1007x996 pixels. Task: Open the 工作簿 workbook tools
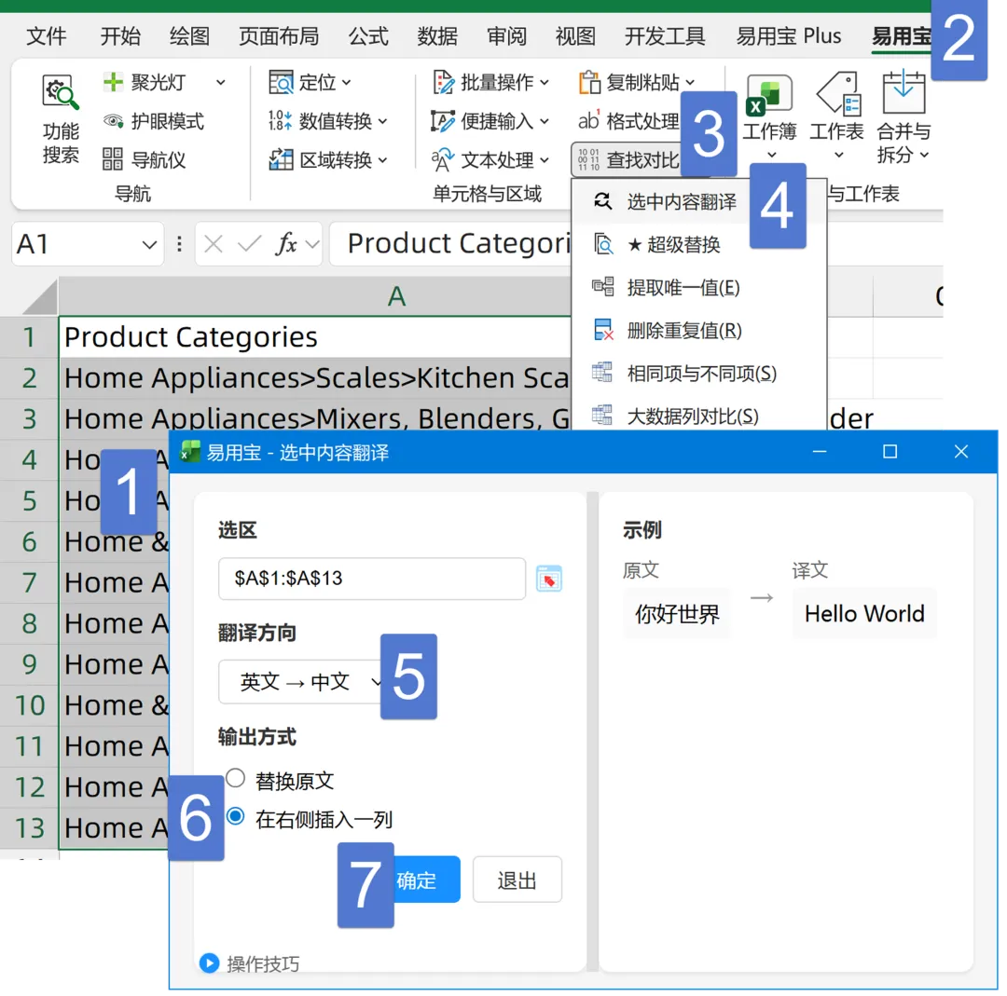tap(769, 116)
